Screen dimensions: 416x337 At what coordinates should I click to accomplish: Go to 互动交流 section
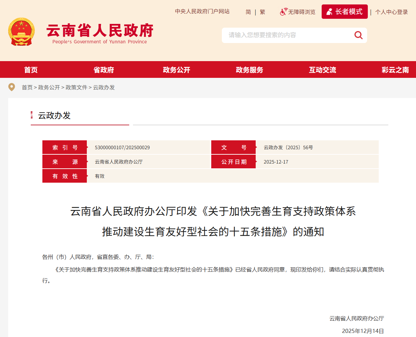click(x=322, y=70)
